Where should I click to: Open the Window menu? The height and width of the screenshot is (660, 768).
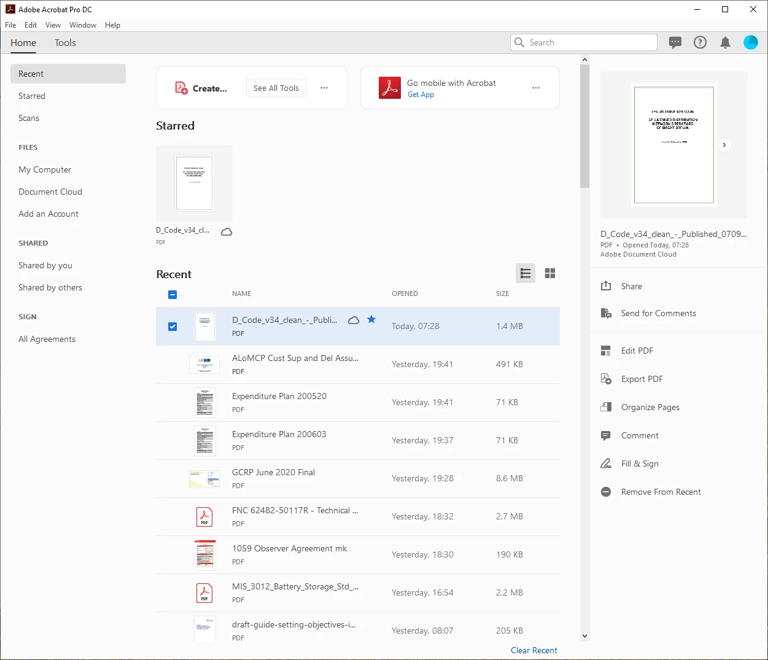click(x=83, y=25)
